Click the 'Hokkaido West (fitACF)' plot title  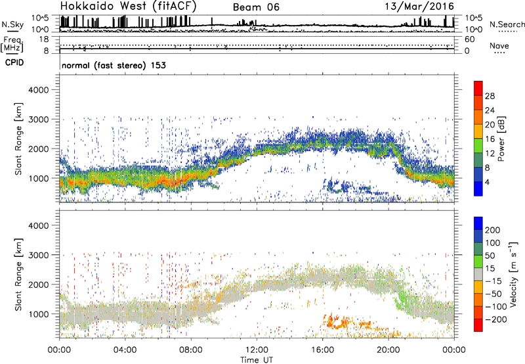click(128, 7)
